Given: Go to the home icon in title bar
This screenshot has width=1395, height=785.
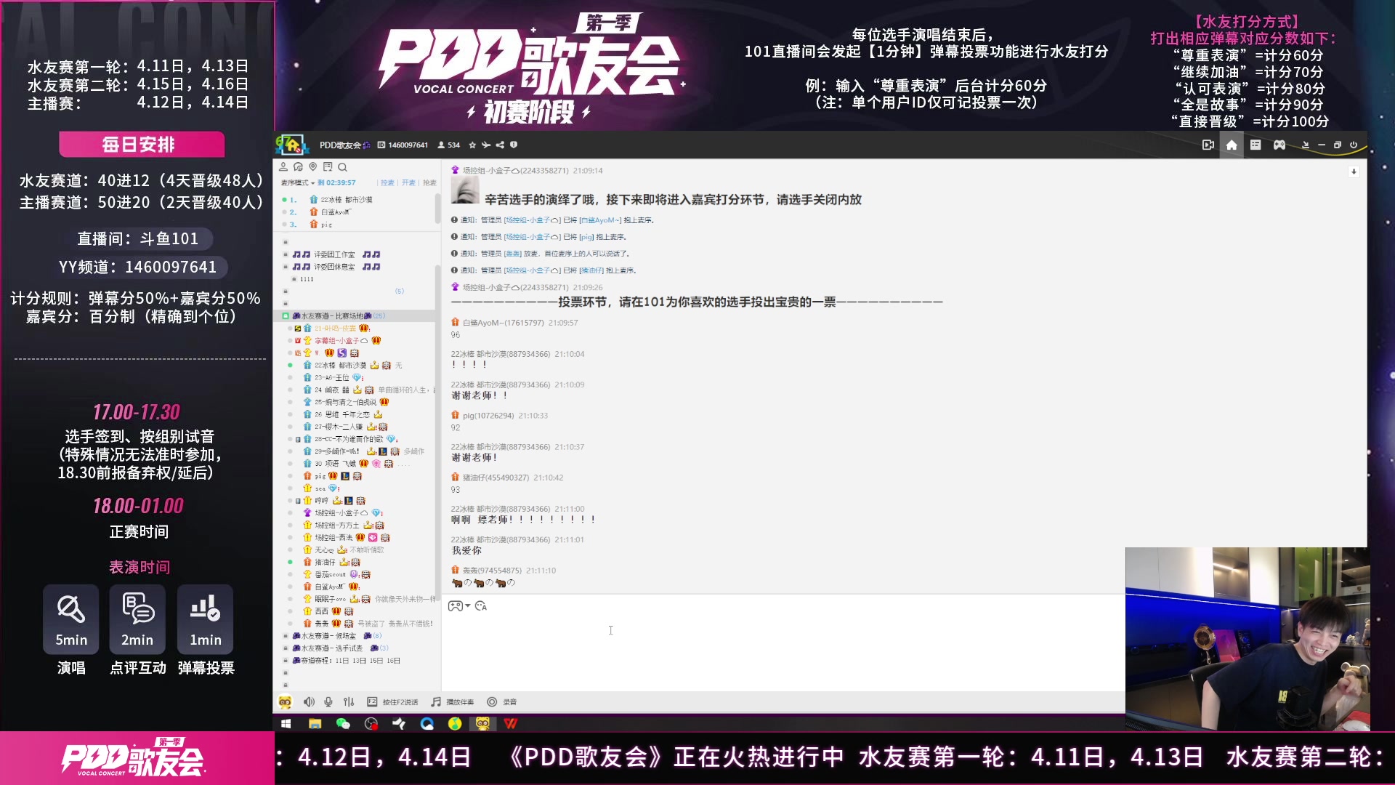Looking at the screenshot, I should (x=1232, y=145).
